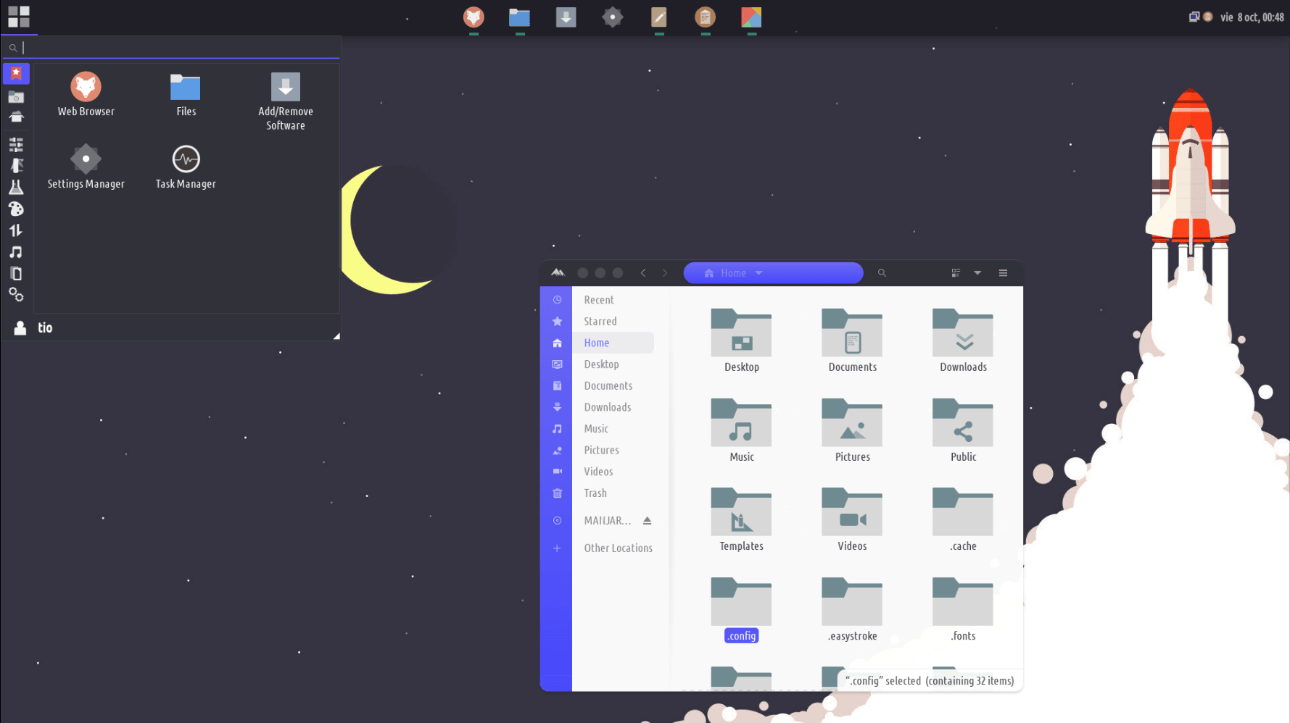
Task: Click the search icon in file manager
Action: click(x=882, y=273)
